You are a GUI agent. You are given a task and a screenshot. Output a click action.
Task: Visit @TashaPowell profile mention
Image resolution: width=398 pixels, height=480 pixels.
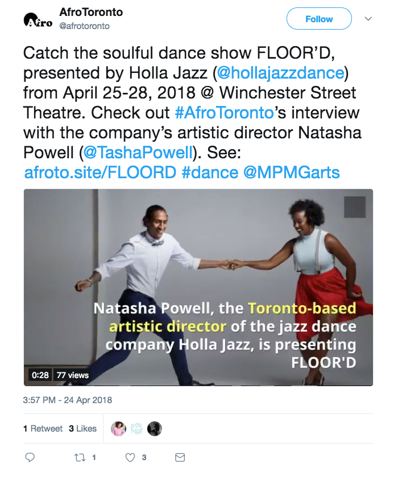tap(135, 153)
